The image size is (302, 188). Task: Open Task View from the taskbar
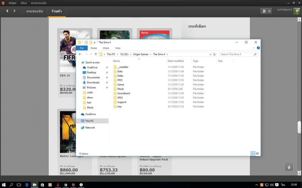[19, 185]
